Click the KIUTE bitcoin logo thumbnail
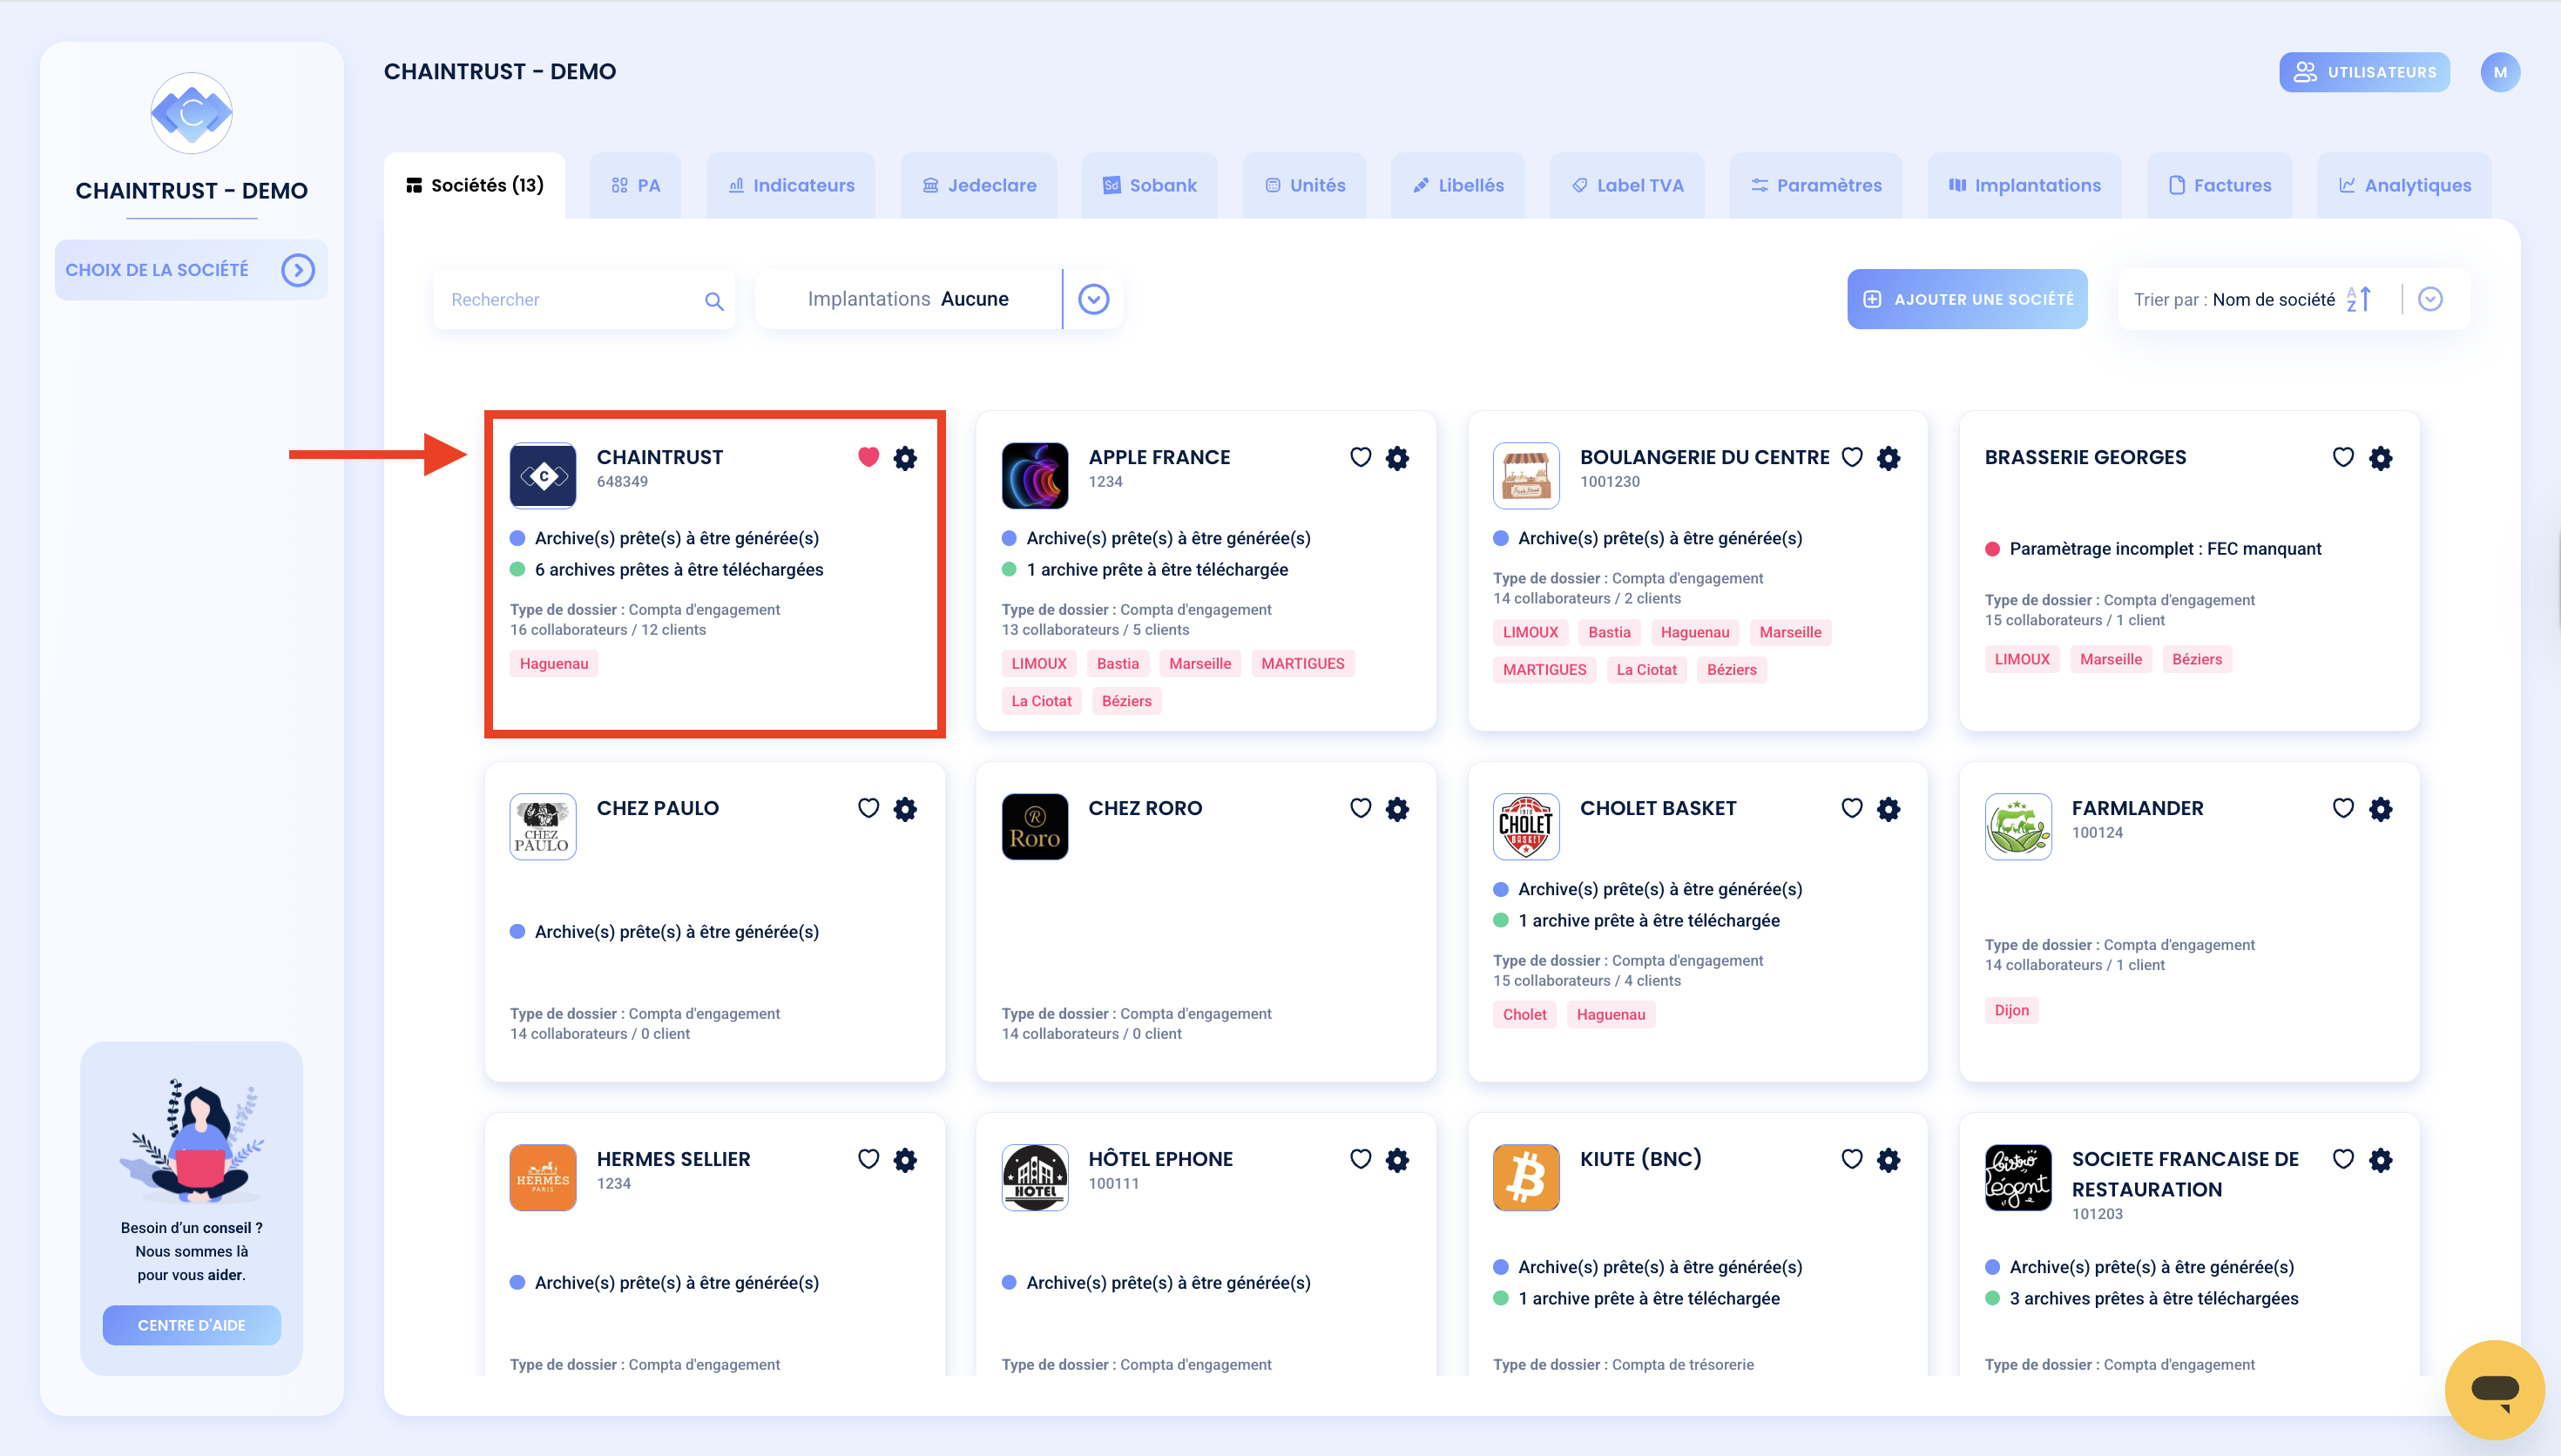 pos(1526,1177)
